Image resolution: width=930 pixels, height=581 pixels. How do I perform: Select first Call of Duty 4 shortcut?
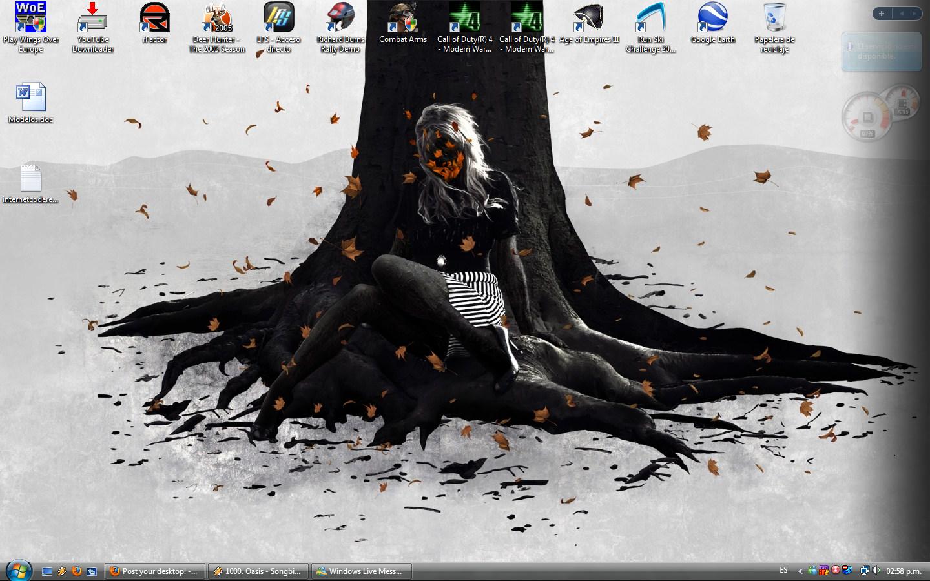pyautogui.click(x=465, y=27)
